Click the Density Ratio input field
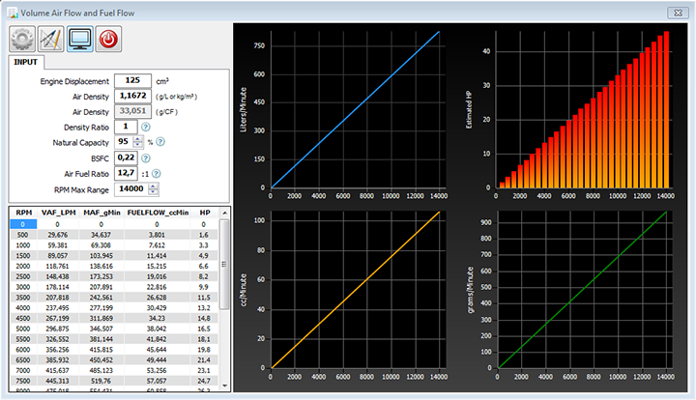Image resolution: width=696 pixels, height=400 pixels. click(126, 127)
